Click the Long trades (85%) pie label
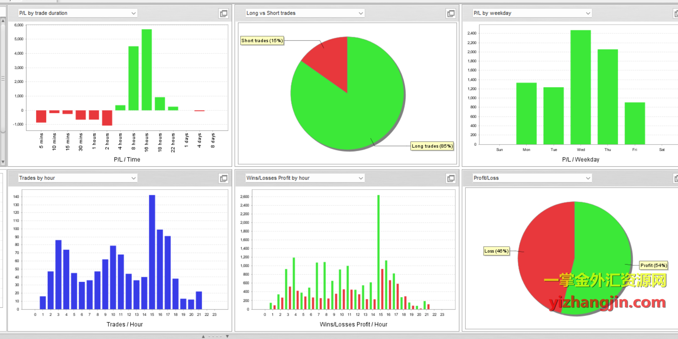 [x=432, y=146]
